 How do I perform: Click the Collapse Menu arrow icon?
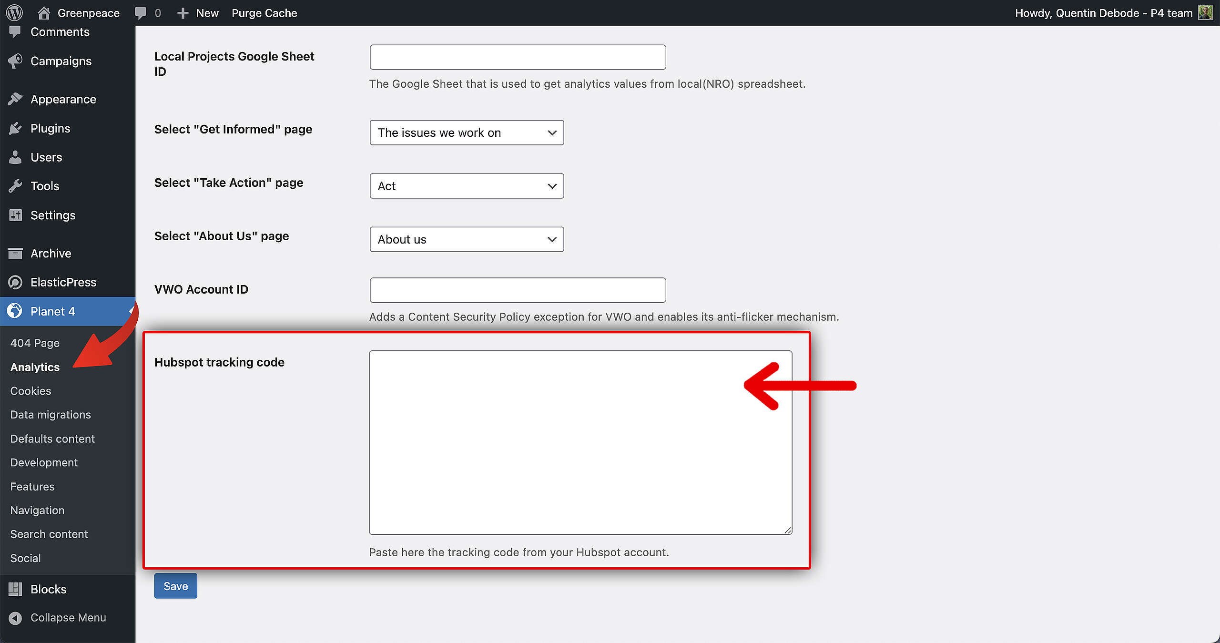coord(15,618)
